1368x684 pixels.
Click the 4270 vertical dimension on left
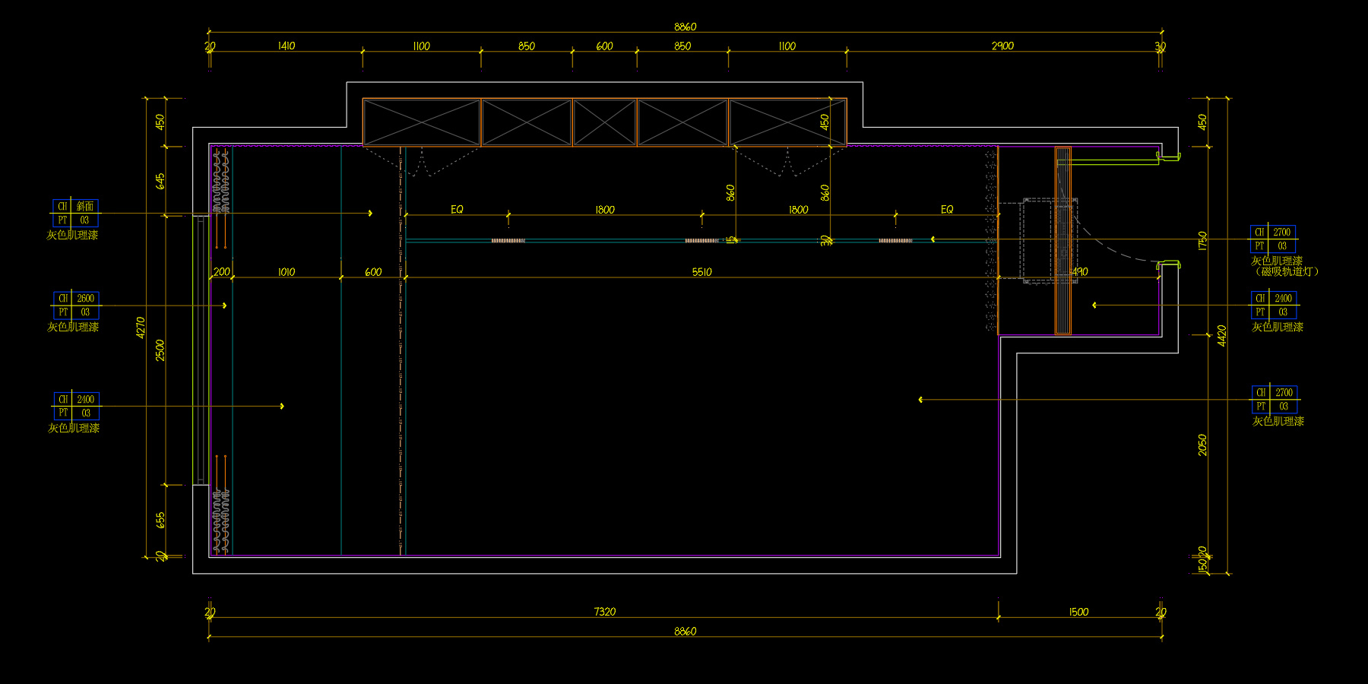coord(141,328)
